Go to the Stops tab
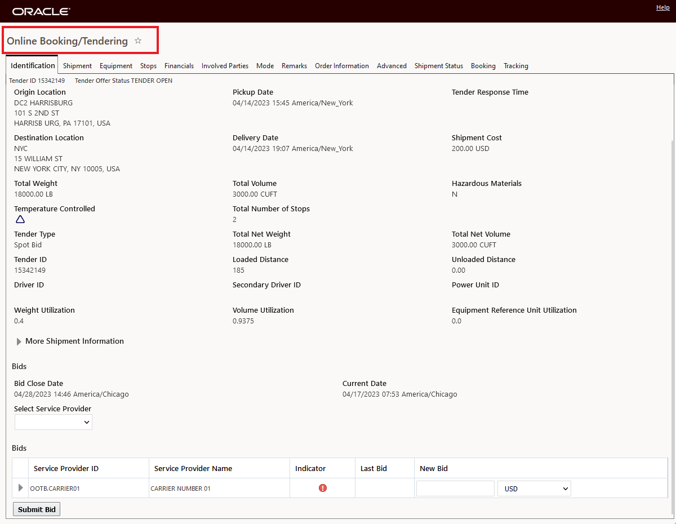The height and width of the screenshot is (524, 676). pyautogui.click(x=148, y=66)
